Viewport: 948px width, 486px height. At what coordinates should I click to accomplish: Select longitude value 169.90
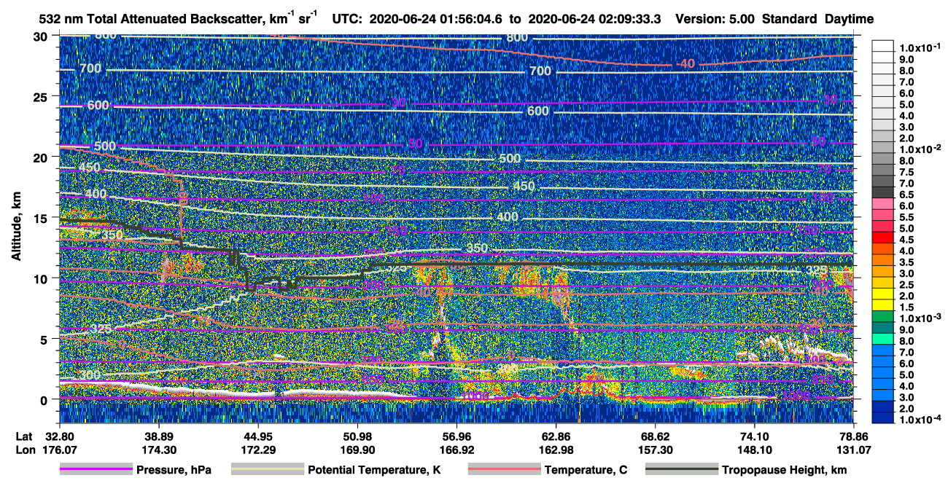pos(357,450)
